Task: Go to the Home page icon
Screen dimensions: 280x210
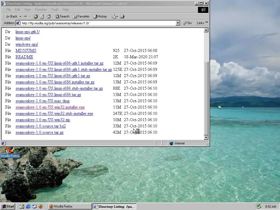Action: pyautogui.click(x=49, y=16)
